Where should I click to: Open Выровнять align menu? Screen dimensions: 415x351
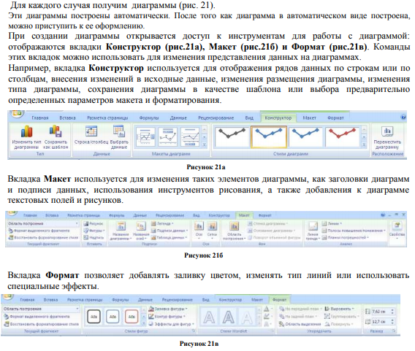tap(339, 309)
